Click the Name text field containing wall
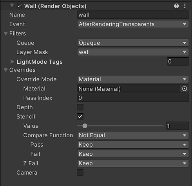Viewport: 192px width, 186px height. [133, 15]
